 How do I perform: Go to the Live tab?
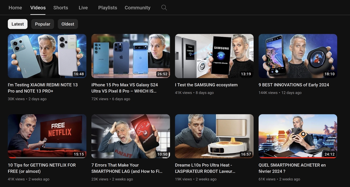83,8
